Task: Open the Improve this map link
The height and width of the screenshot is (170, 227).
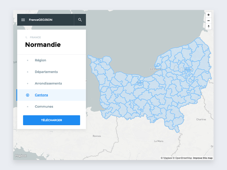Action: (x=203, y=158)
